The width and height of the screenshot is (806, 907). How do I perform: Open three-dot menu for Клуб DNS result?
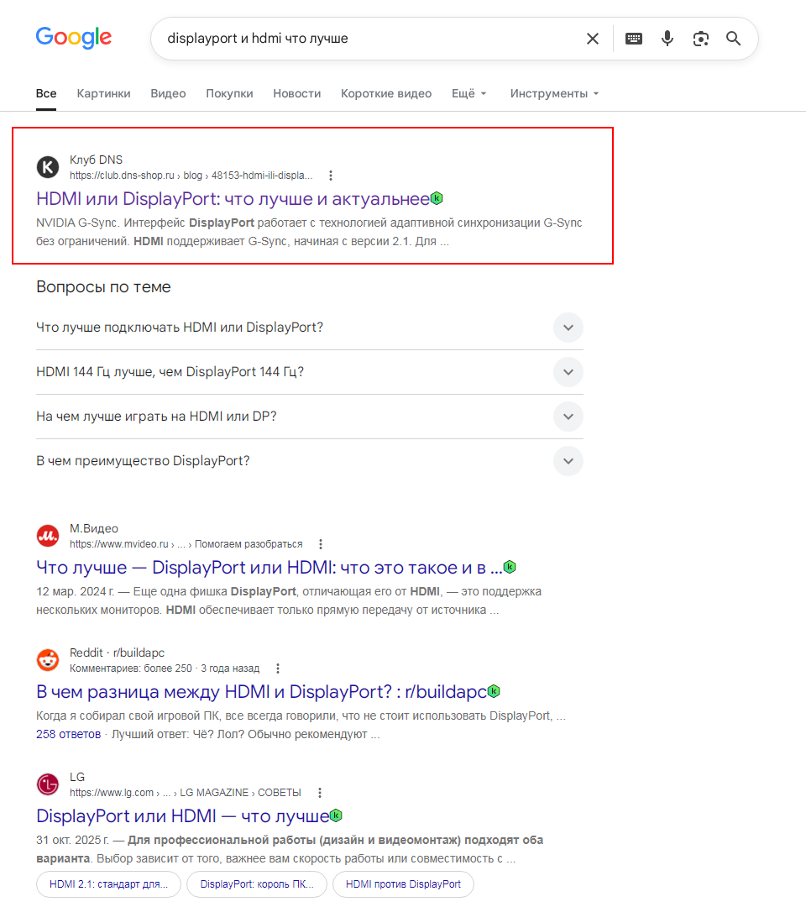tap(331, 176)
